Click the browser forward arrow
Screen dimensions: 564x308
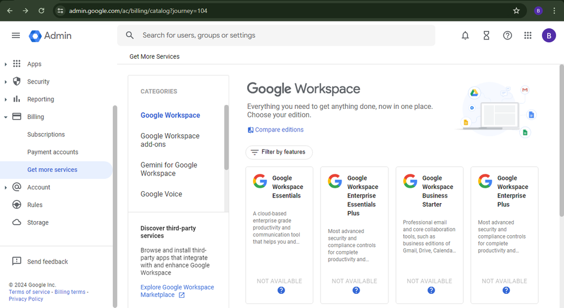[25, 11]
